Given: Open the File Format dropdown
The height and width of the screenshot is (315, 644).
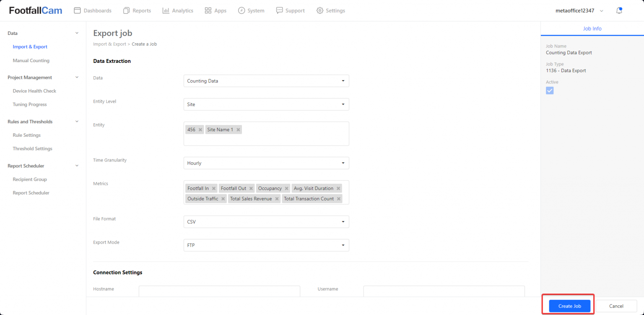Looking at the screenshot, I should pyautogui.click(x=266, y=221).
